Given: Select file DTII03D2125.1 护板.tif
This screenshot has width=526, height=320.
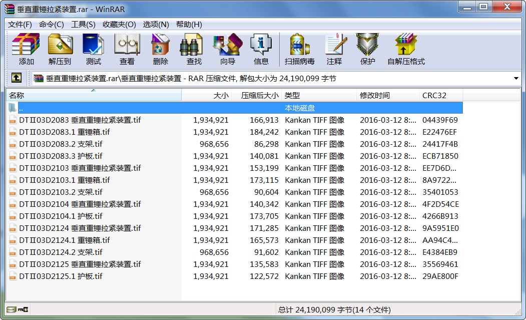Looking at the screenshot, I should (61, 276).
